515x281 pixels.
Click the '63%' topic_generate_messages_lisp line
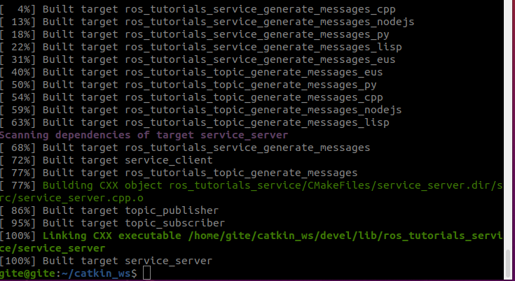pos(195,122)
